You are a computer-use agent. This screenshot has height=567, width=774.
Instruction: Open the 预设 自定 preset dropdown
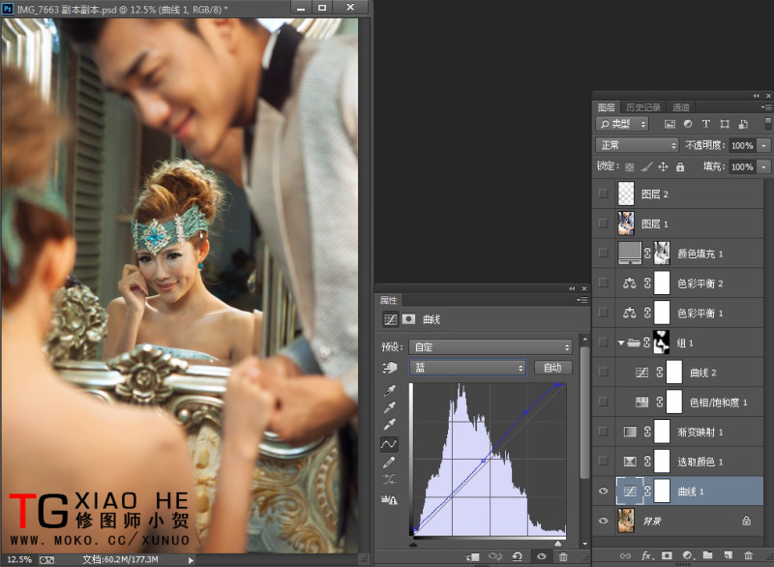(491, 347)
